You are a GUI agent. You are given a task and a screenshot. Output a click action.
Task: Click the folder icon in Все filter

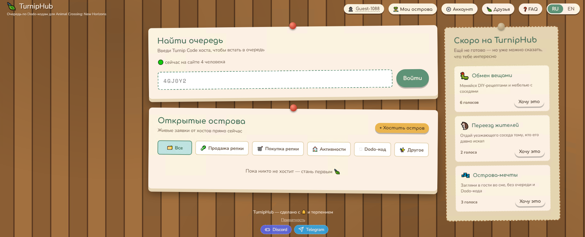point(170,148)
